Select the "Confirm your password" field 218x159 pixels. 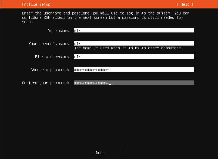point(134,83)
